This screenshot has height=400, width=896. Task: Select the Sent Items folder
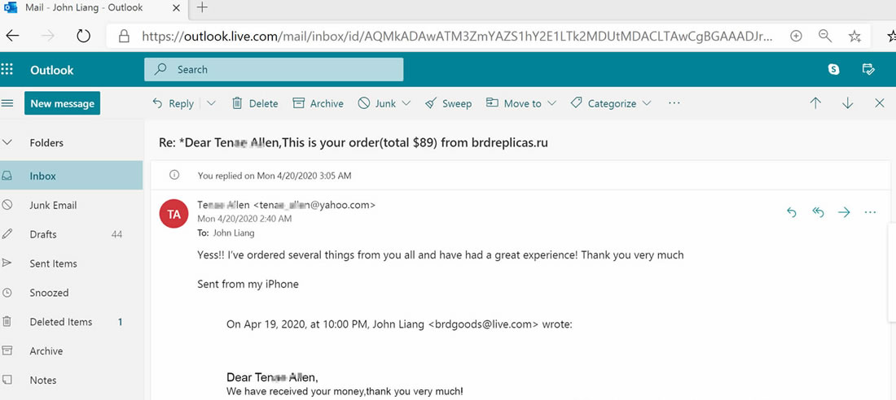53,263
